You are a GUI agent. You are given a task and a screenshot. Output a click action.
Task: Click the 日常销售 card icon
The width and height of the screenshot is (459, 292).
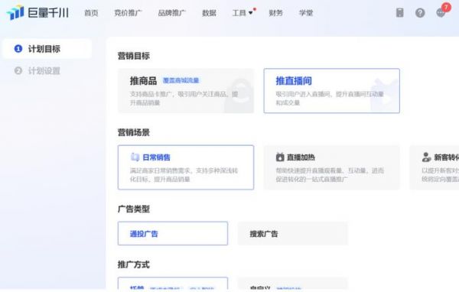pos(135,157)
